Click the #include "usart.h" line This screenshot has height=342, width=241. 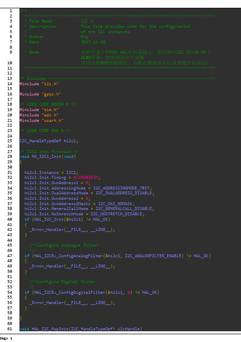coord(42,120)
